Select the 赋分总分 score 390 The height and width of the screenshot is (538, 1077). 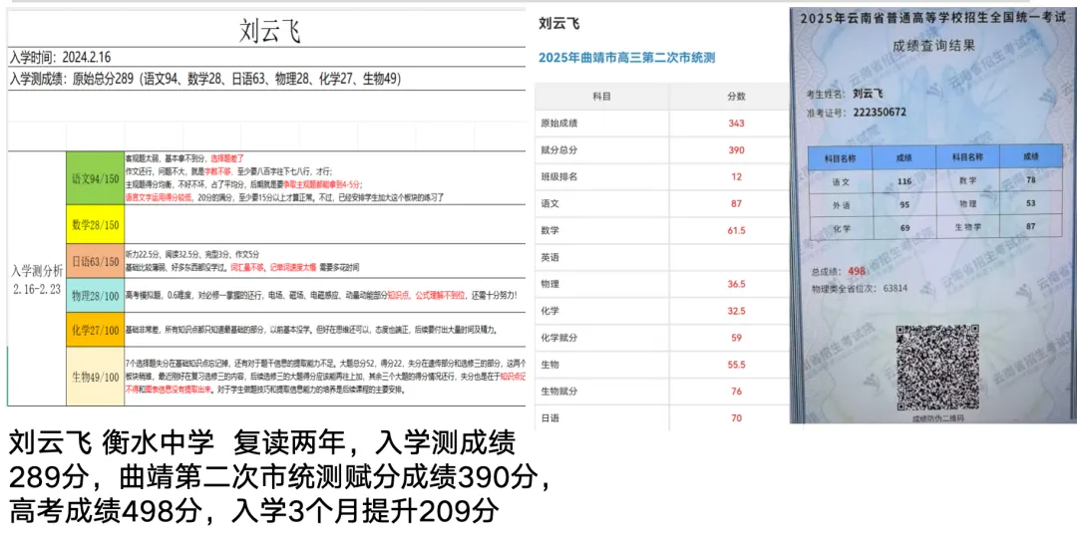coord(736,150)
